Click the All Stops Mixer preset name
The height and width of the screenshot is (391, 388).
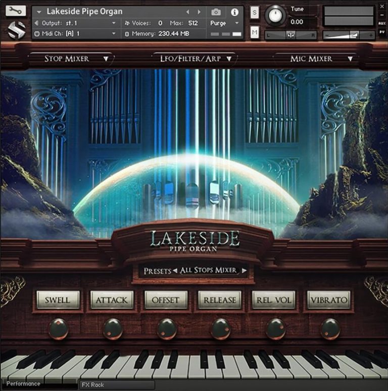[208, 270]
